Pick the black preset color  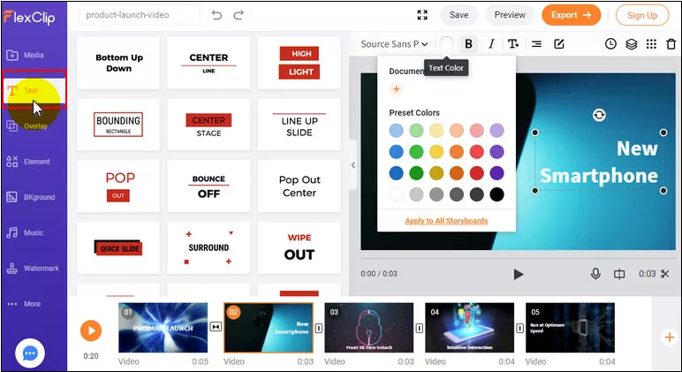click(496, 194)
